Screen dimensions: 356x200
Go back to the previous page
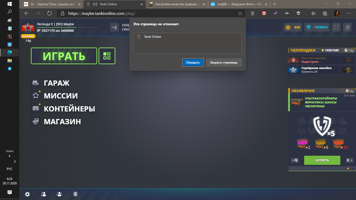coord(26,13)
